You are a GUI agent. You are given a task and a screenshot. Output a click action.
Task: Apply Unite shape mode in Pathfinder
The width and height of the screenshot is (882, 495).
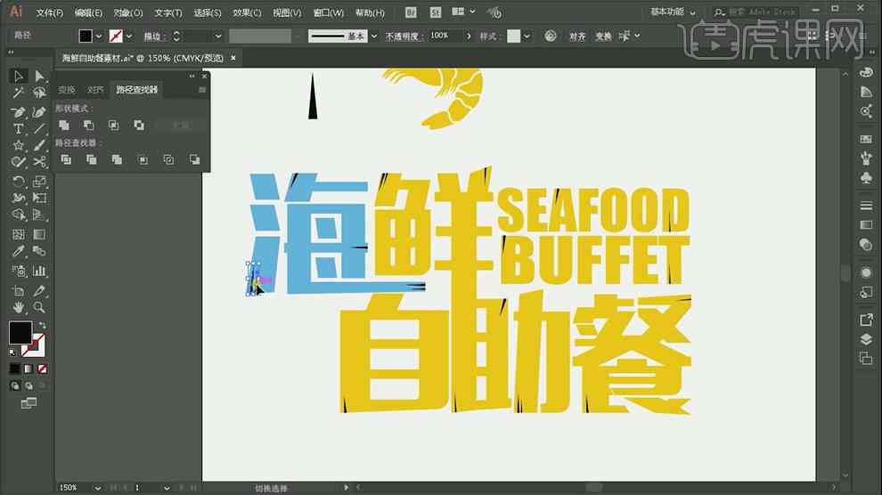click(64, 126)
